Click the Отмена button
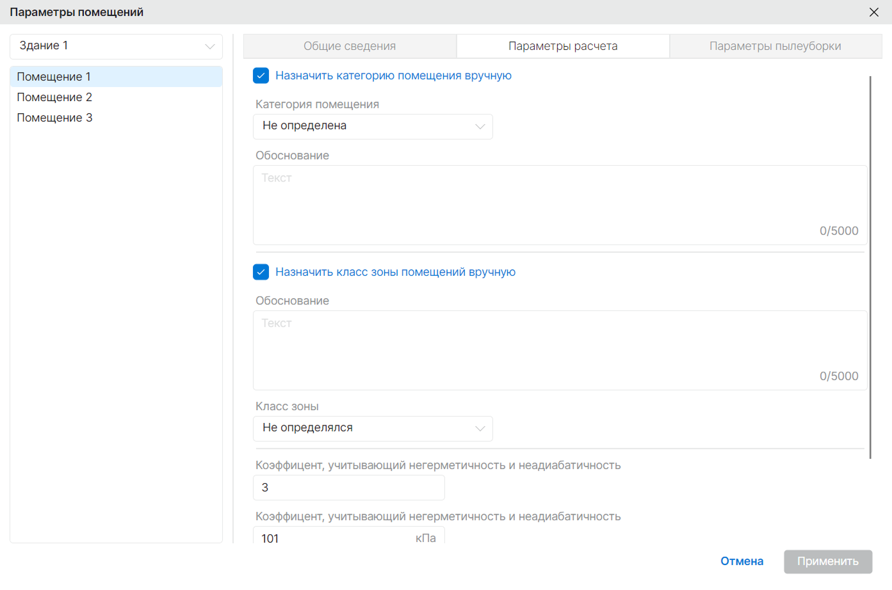Image resolution: width=892 pixels, height=590 pixels. click(x=742, y=561)
